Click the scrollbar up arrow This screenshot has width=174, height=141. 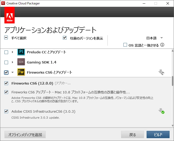[172, 50]
